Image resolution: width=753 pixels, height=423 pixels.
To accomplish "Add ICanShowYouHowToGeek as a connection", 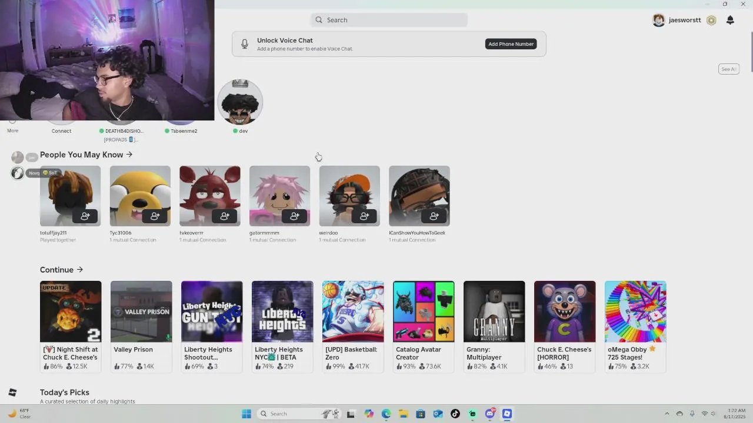I will 434,216.
